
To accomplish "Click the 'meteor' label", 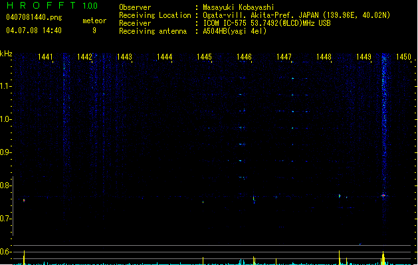I will pos(94,21).
